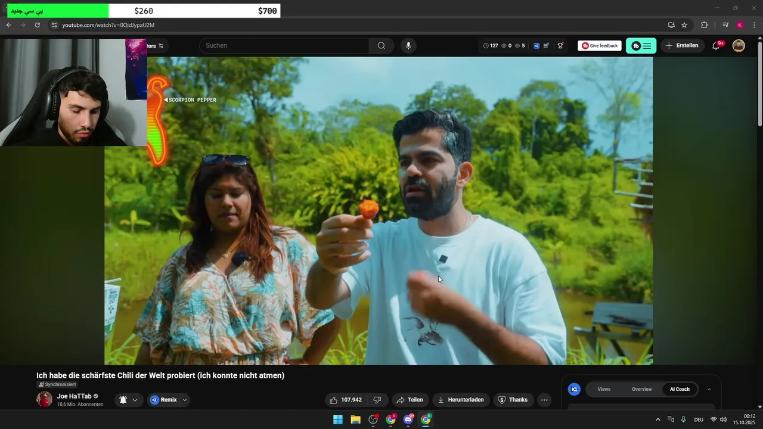Dislike the video with thumbs down
This screenshot has height=429, width=763.
click(377, 400)
